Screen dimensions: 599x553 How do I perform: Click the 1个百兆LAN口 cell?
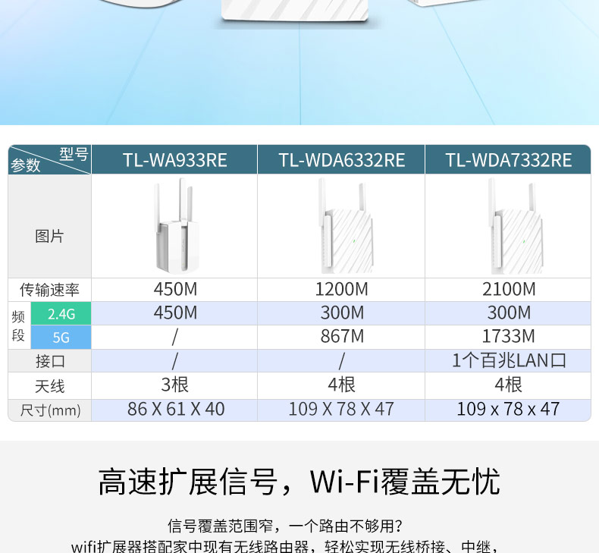[x=509, y=360]
